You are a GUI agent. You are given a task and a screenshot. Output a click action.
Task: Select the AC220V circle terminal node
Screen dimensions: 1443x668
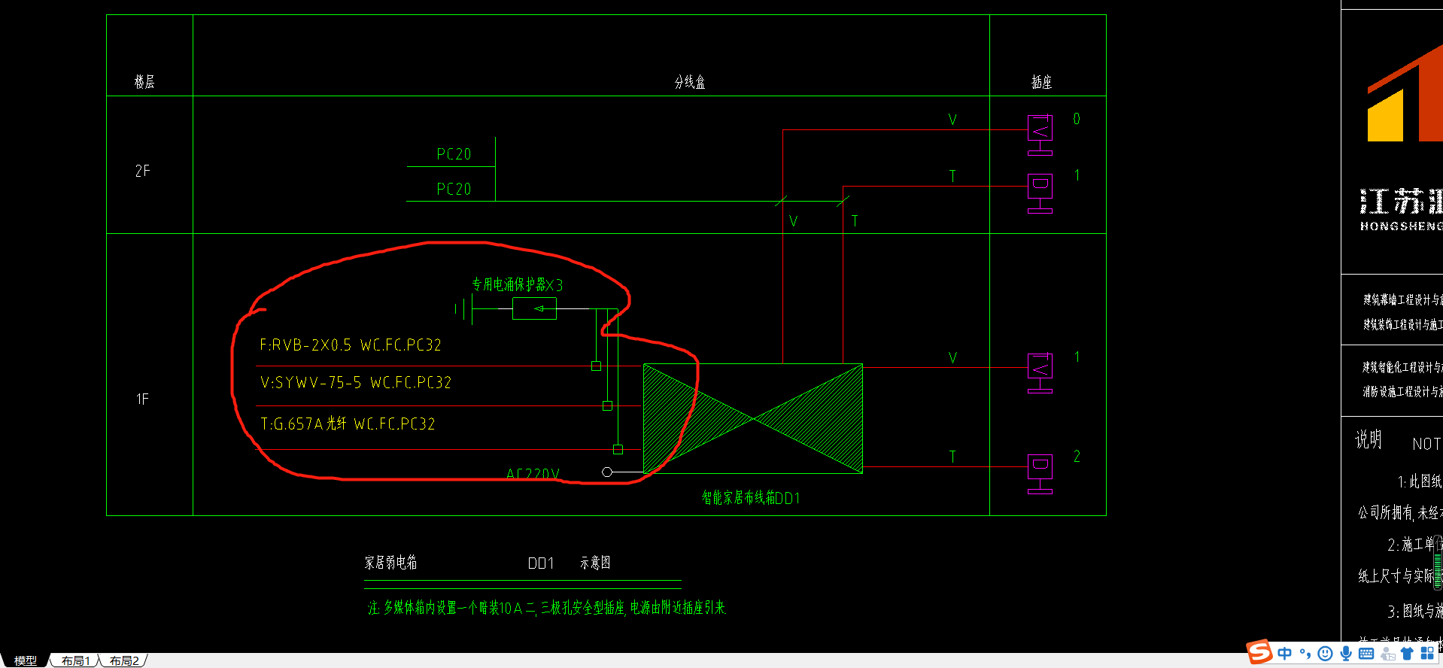point(607,472)
